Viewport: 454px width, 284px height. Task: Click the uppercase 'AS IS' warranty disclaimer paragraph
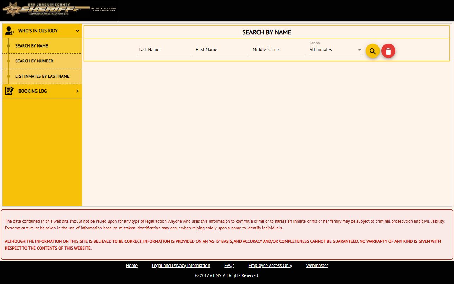(x=223, y=245)
